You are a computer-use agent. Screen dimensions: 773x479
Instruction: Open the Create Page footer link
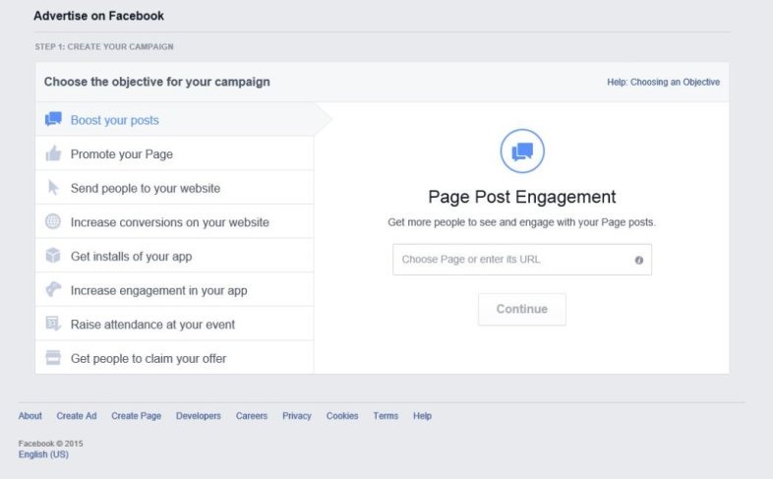pos(136,415)
